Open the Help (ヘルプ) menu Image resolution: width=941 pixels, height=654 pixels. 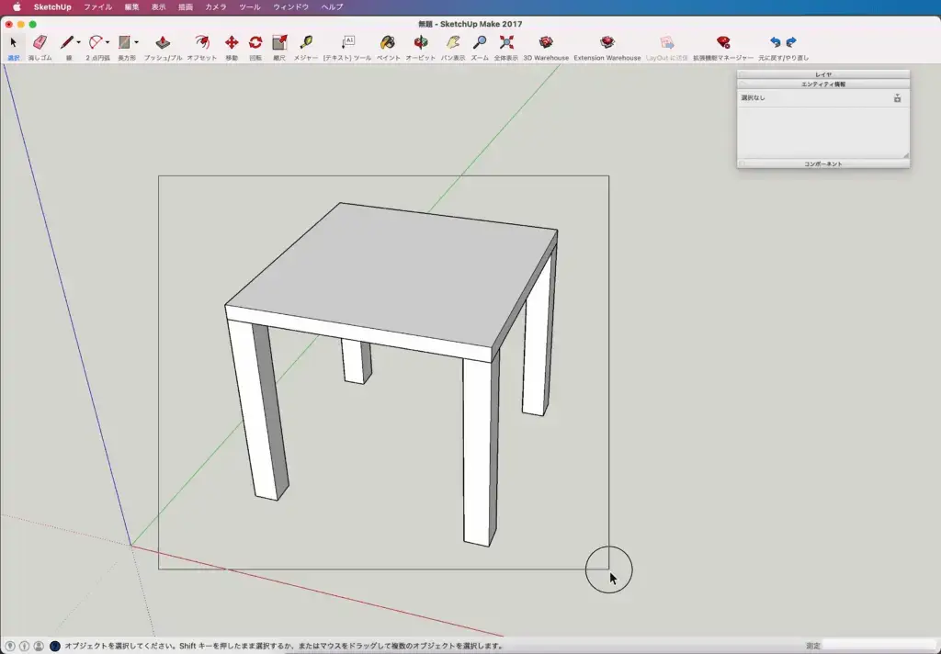(332, 7)
